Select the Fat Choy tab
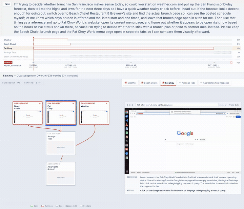 pos(168,83)
